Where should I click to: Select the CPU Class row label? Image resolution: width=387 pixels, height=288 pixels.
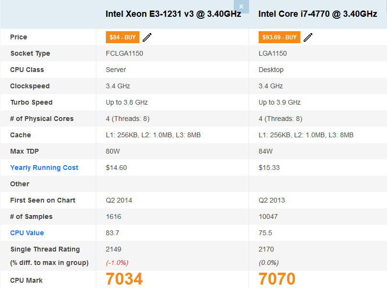(27, 70)
